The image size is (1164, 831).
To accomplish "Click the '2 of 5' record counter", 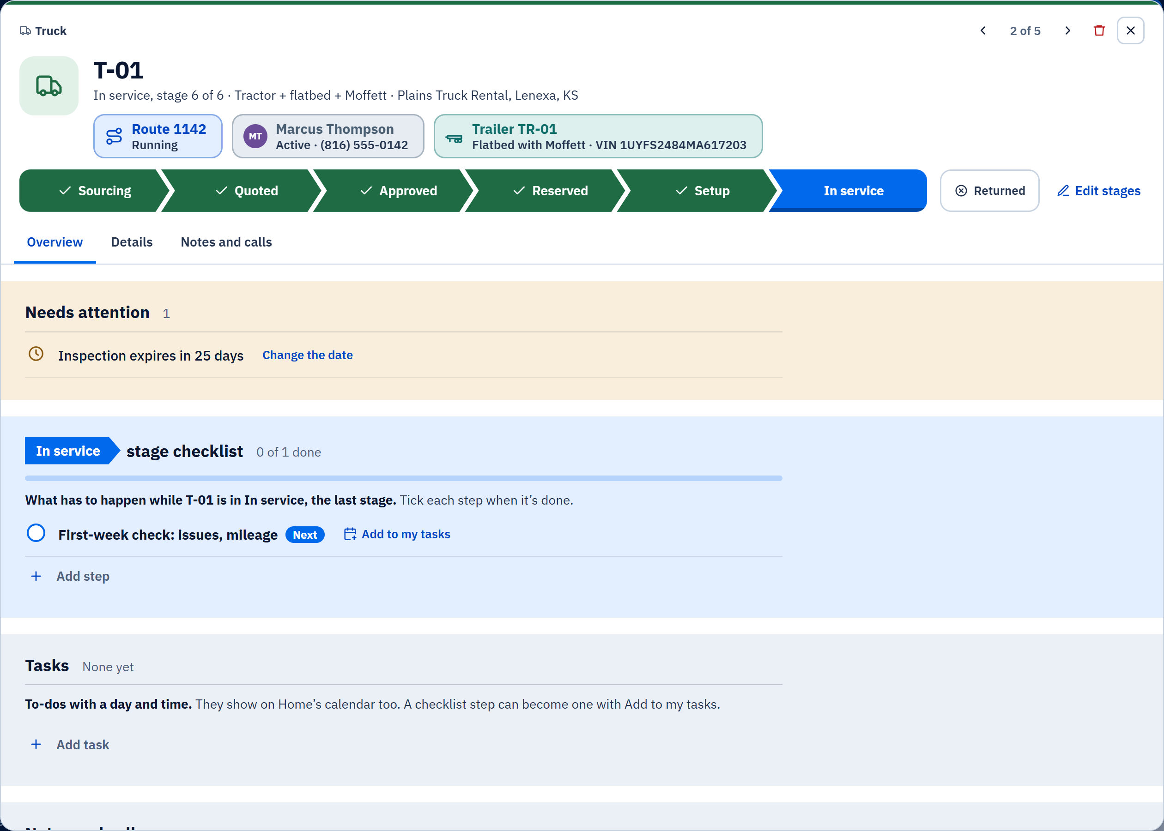I will point(1025,31).
